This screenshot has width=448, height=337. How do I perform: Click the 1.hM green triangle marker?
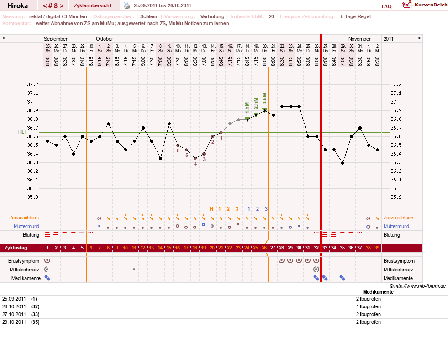pos(248,119)
